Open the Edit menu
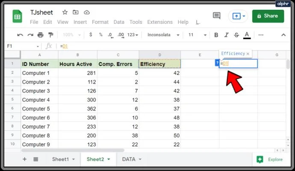 click(47, 22)
